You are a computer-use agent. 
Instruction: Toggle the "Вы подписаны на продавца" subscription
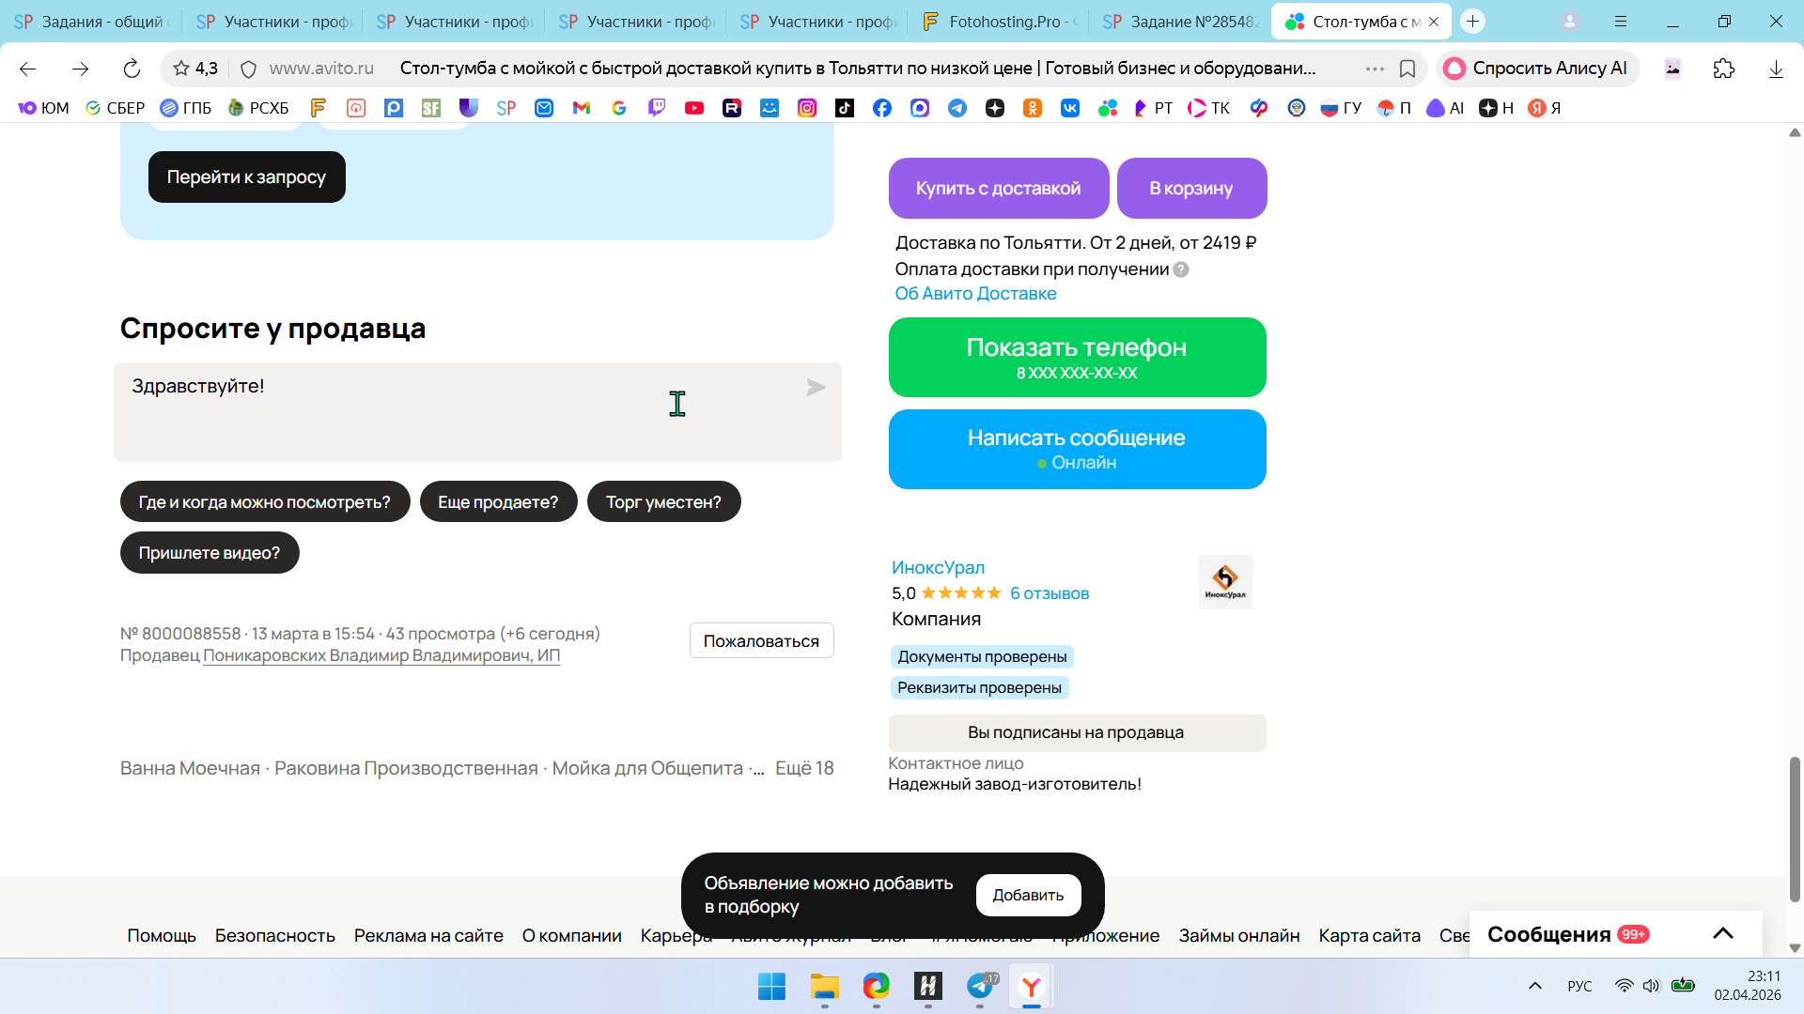1077,733
